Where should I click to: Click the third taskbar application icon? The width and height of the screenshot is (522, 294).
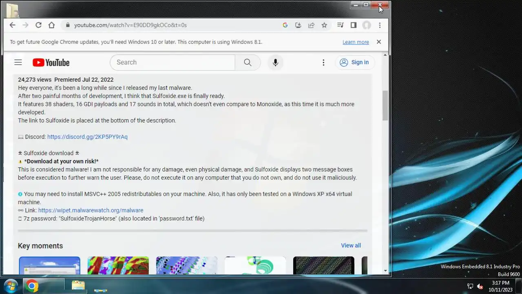(100, 290)
